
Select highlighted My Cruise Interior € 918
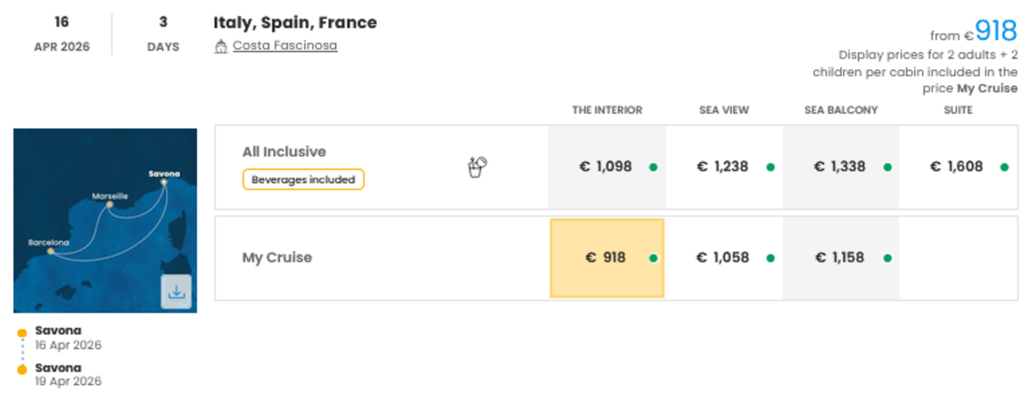(606, 258)
